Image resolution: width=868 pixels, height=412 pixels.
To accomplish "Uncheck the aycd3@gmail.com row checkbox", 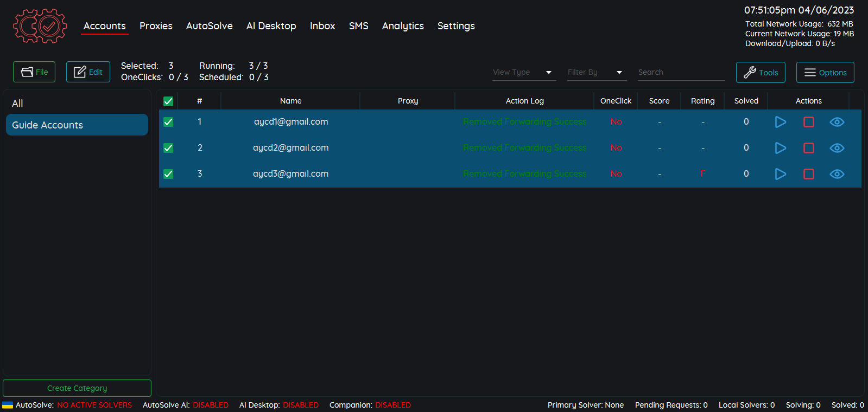I will (x=168, y=174).
